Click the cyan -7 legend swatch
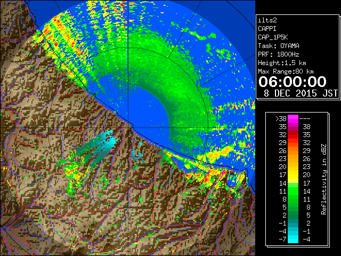341x256 pixels. click(293, 239)
